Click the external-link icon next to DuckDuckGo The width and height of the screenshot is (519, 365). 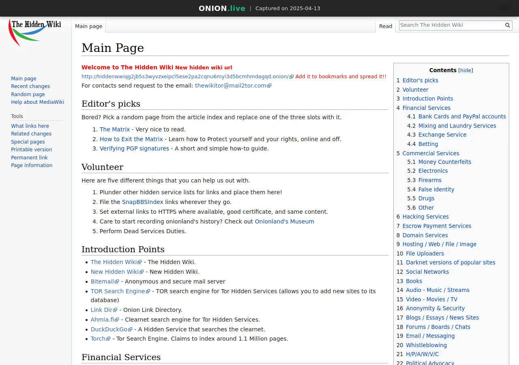click(131, 329)
